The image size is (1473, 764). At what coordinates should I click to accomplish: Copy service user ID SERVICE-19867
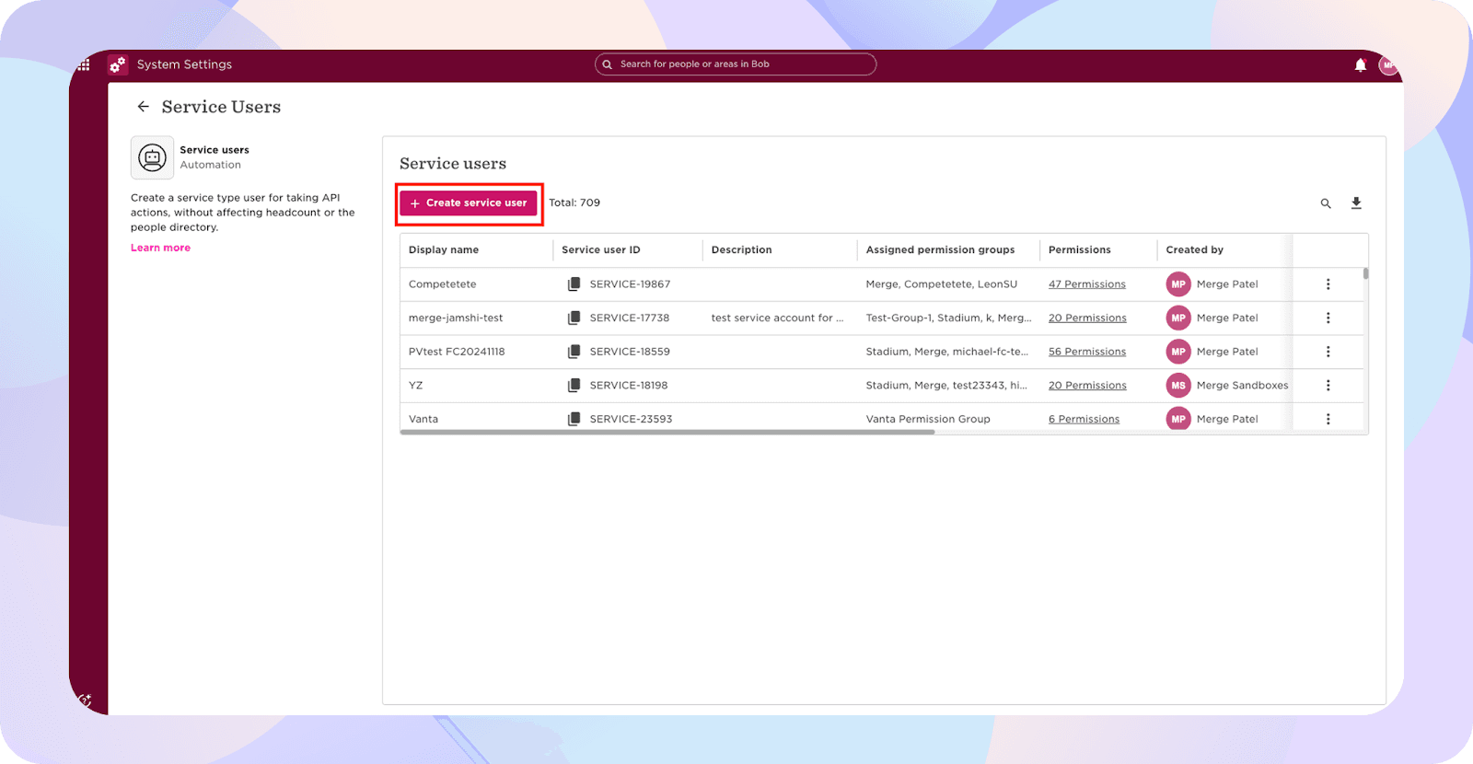tap(574, 284)
